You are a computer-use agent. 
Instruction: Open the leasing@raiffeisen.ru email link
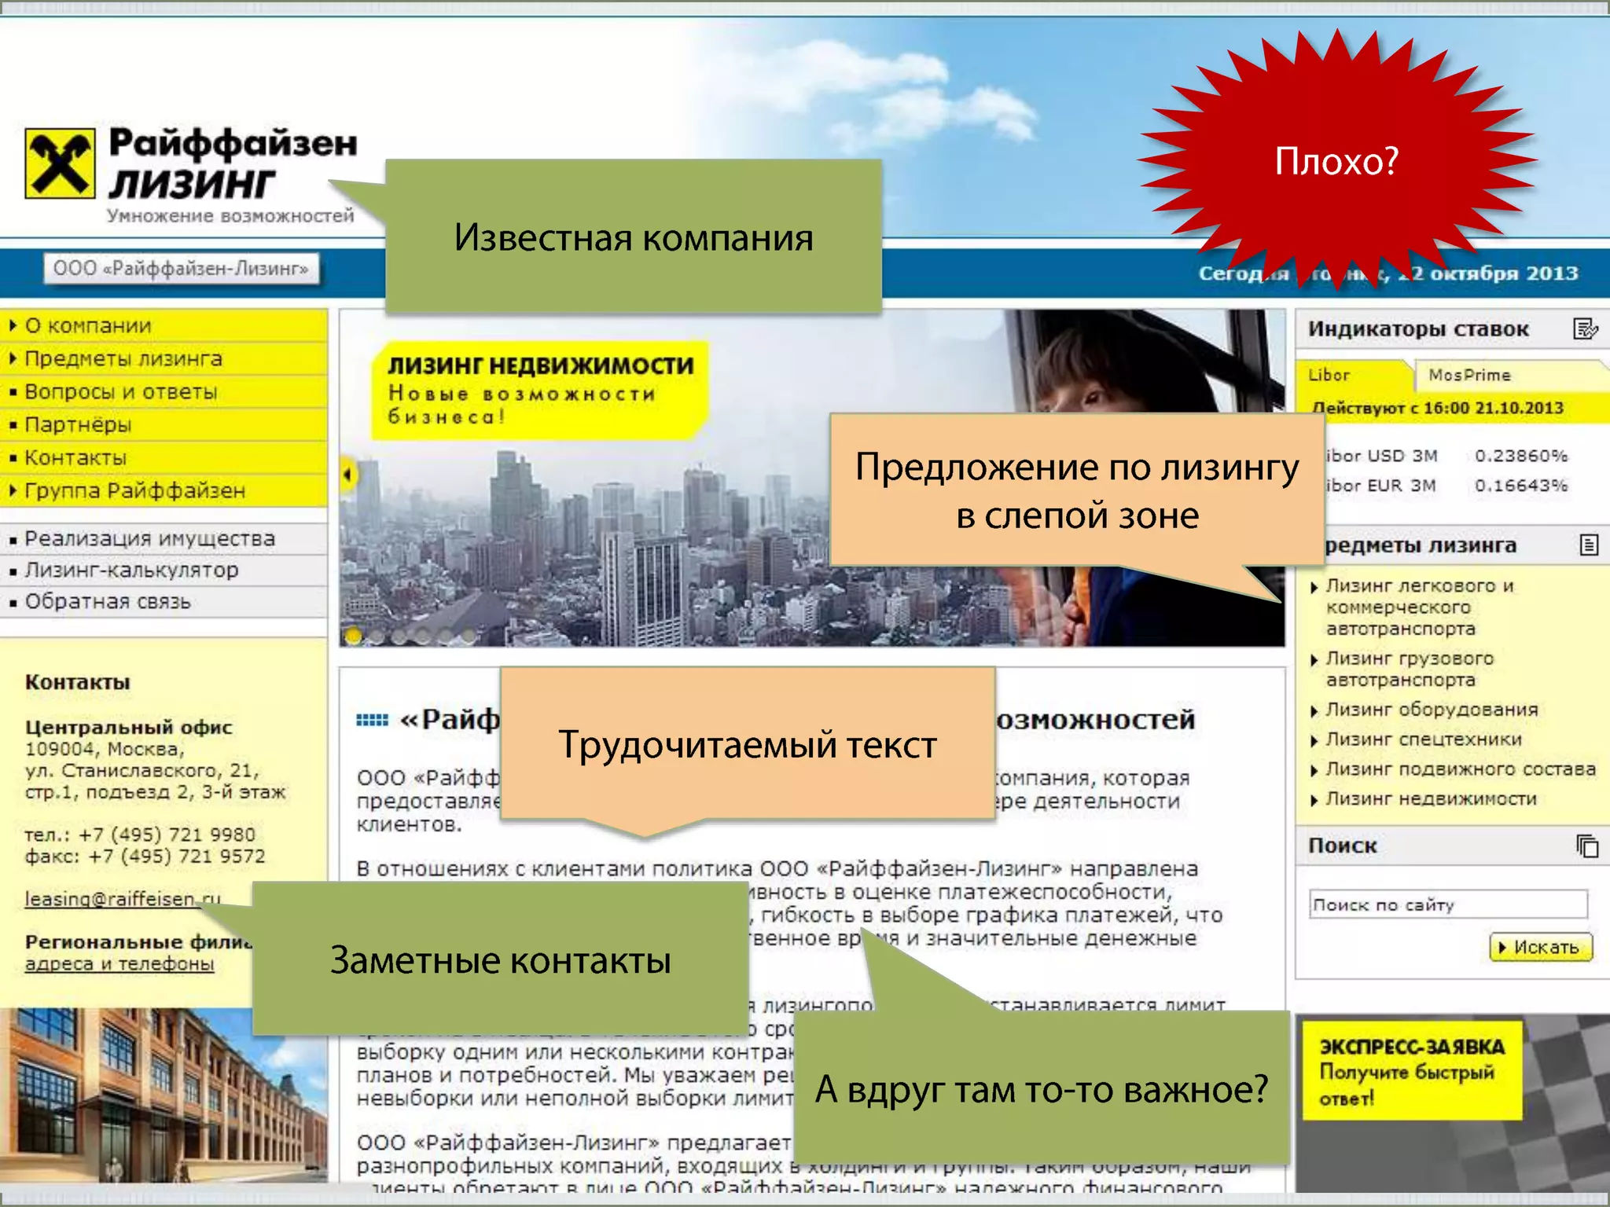[x=110, y=899]
